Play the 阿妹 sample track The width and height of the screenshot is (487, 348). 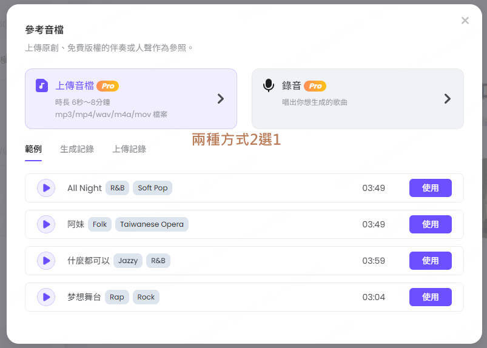point(46,224)
